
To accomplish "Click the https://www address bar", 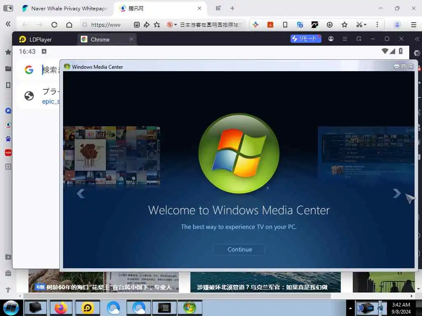I will (x=105, y=25).
